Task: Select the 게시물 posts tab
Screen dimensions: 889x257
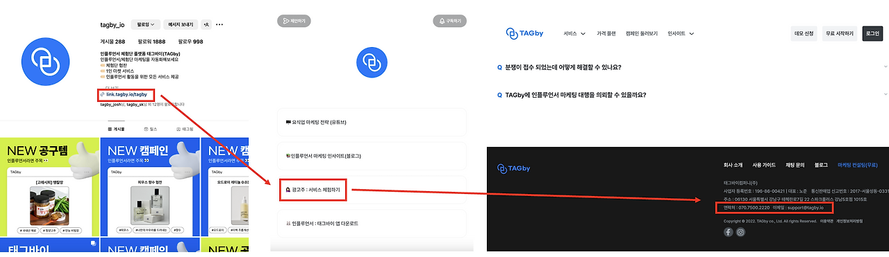Action: click(116, 129)
